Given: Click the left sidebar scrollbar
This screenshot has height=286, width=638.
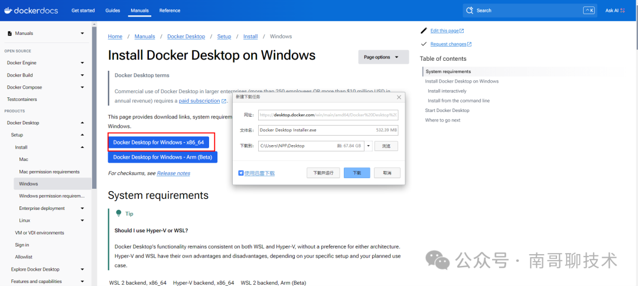Looking at the screenshot, I should [94, 108].
